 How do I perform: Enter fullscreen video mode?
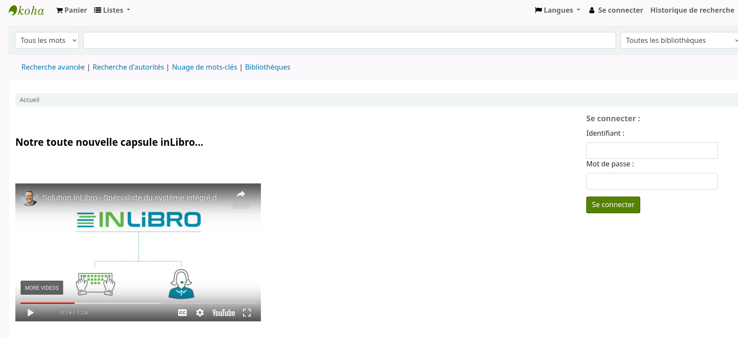(247, 313)
